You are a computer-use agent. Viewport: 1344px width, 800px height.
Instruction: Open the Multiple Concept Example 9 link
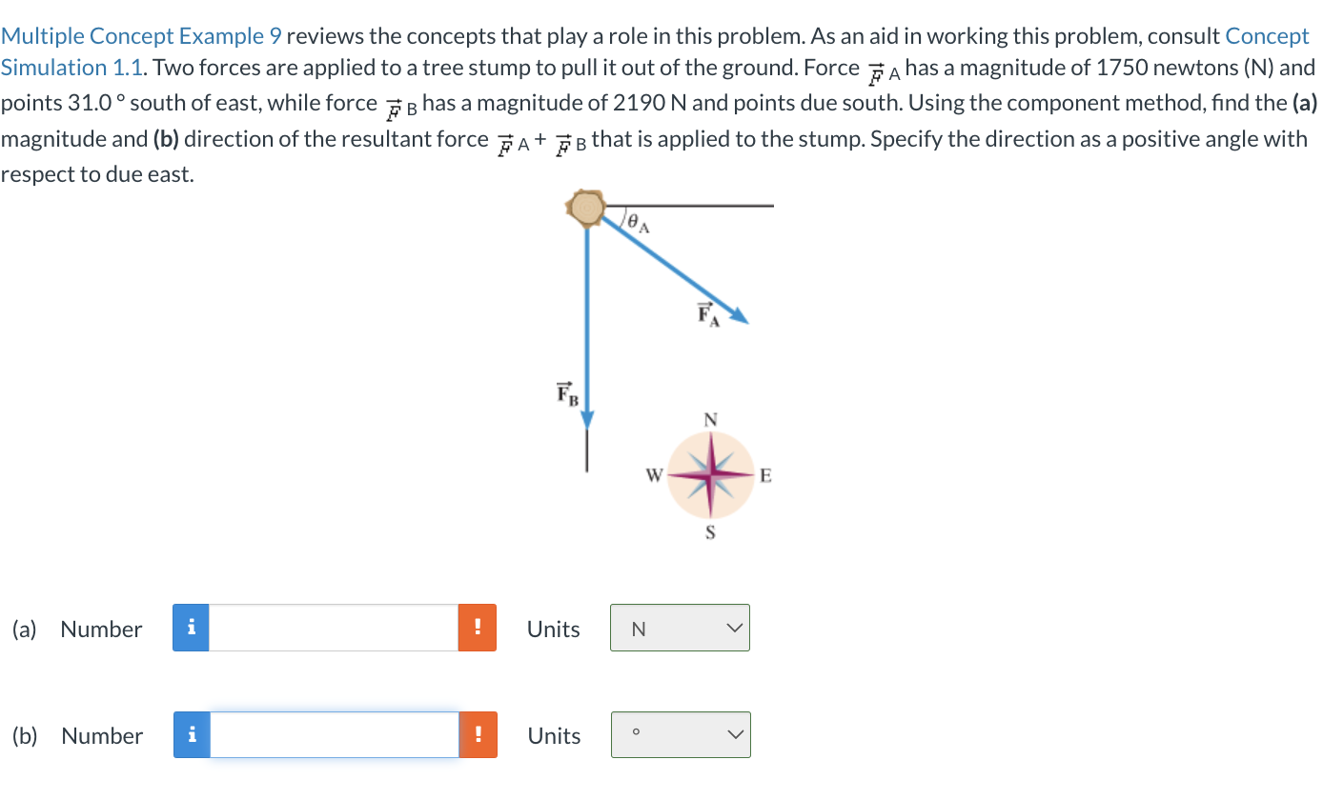(x=138, y=35)
